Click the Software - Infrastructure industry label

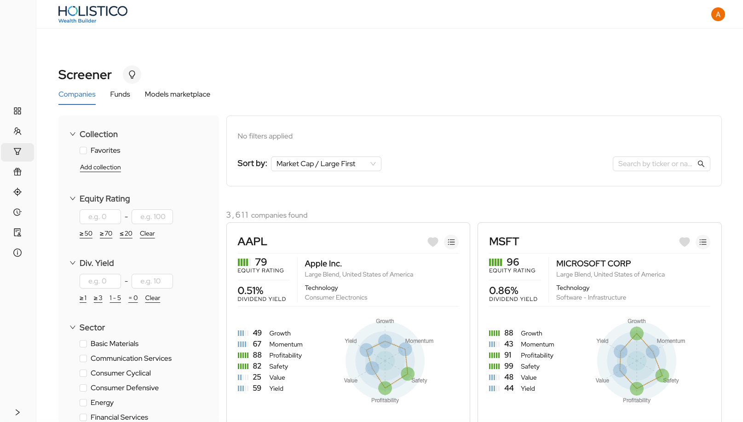(591, 298)
